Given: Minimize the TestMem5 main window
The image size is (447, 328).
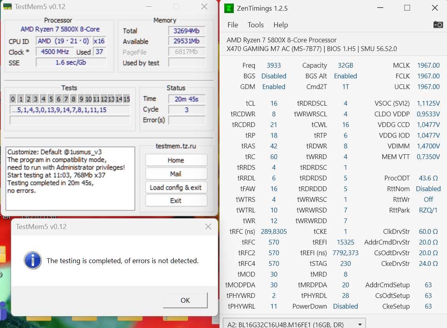Looking at the screenshot, I should pos(149,7).
